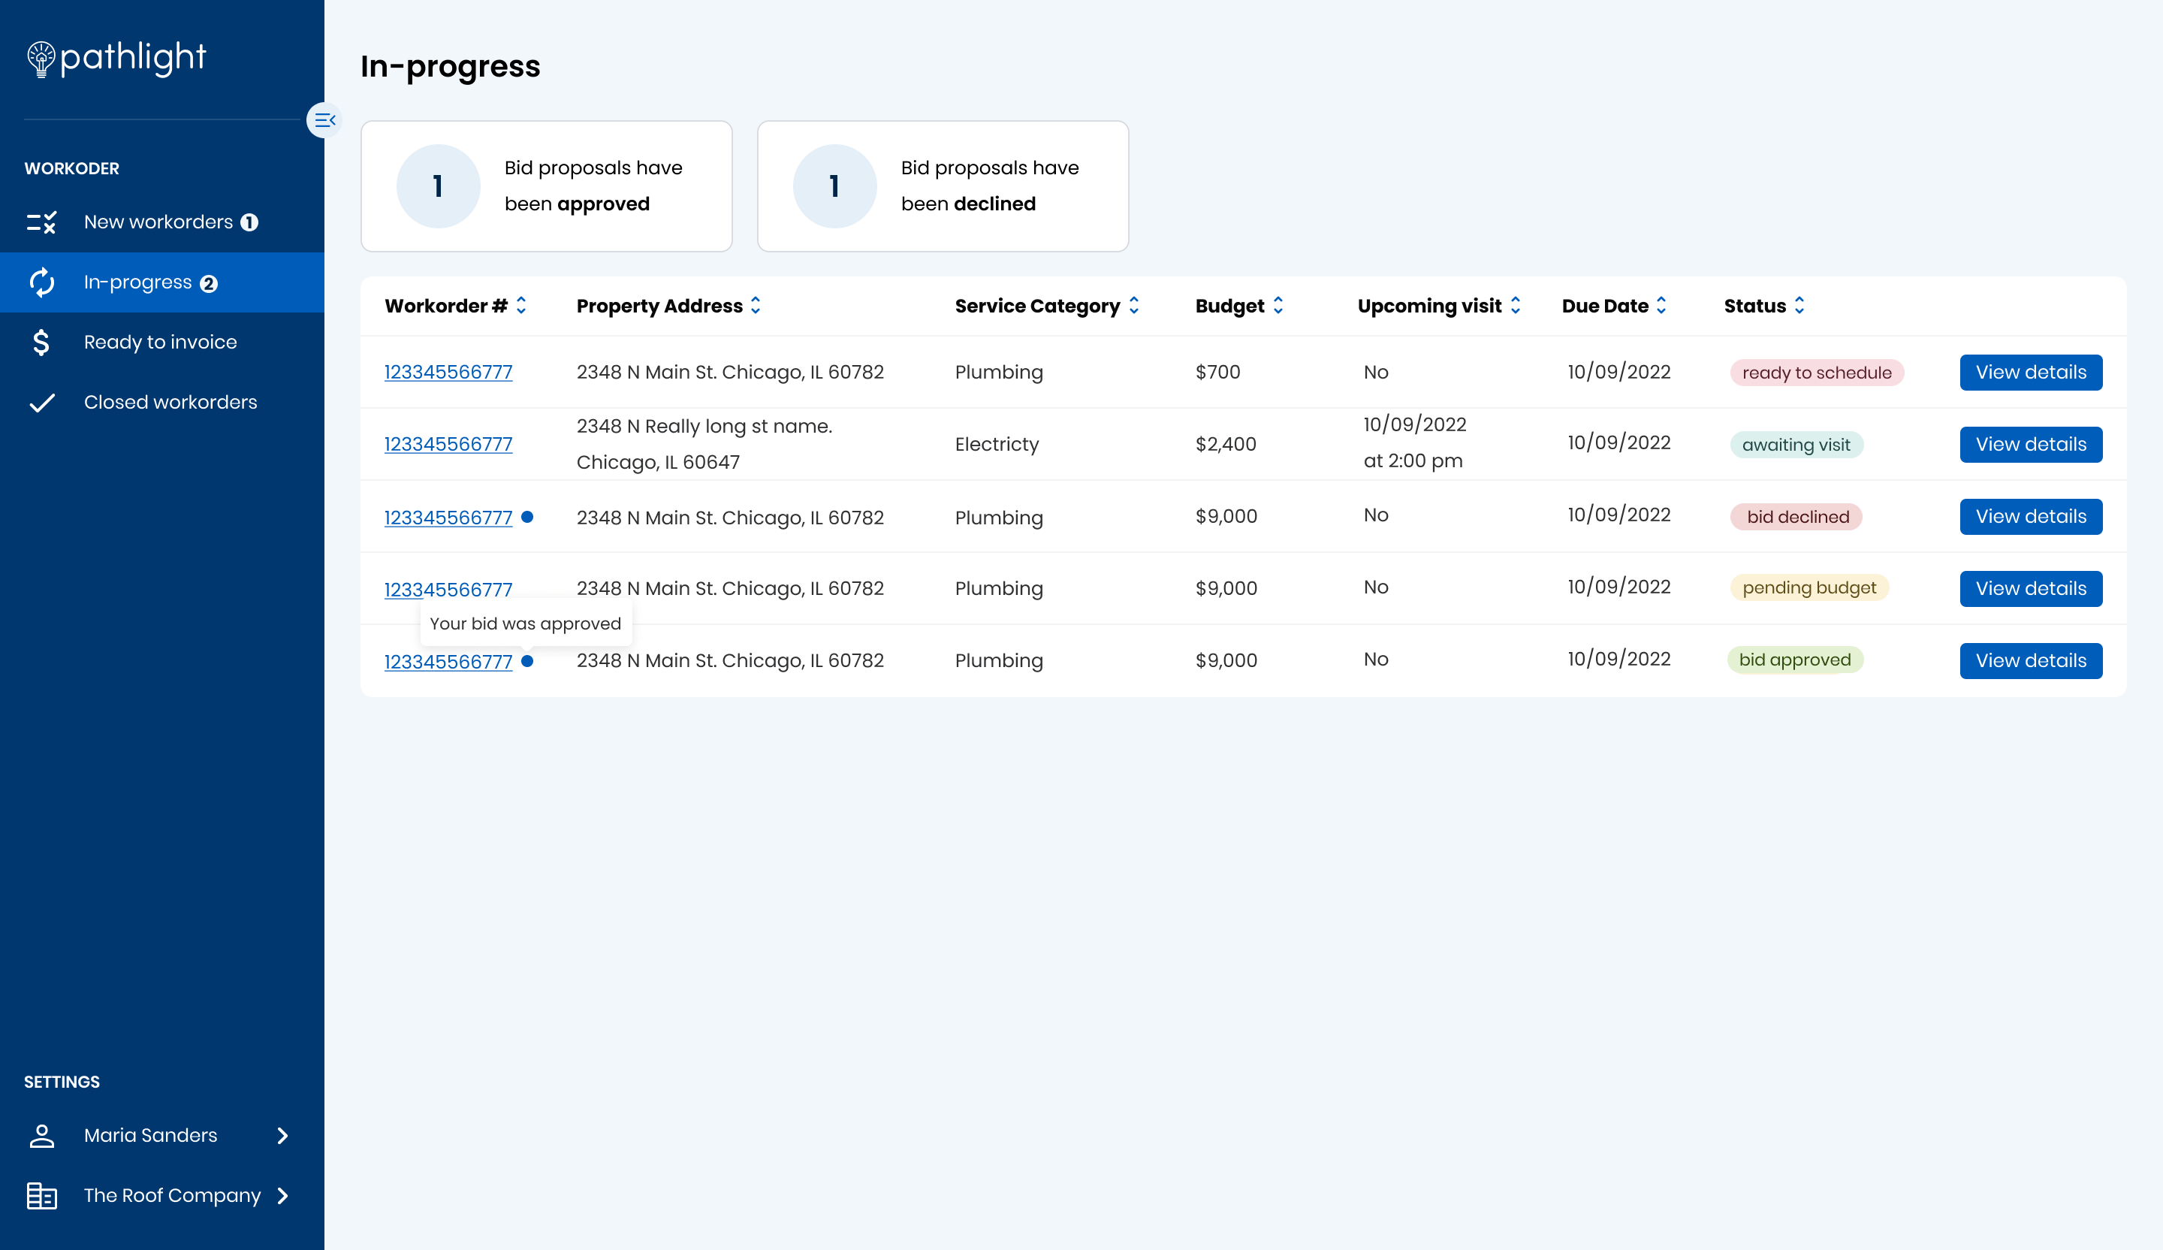This screenshot has width=2163, height=1250.
Task: Click the New workorders checklist icon
Action: click(x=41, y=222)
